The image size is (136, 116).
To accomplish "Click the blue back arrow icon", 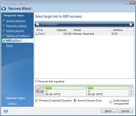I will click(x=4, y=9).
